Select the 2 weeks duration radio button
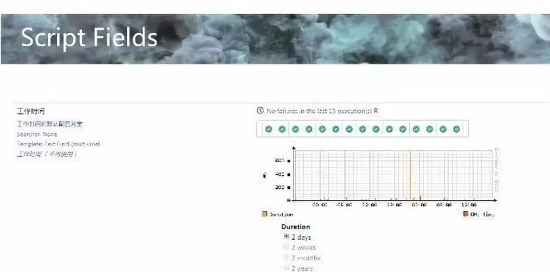 coord(286,247)
